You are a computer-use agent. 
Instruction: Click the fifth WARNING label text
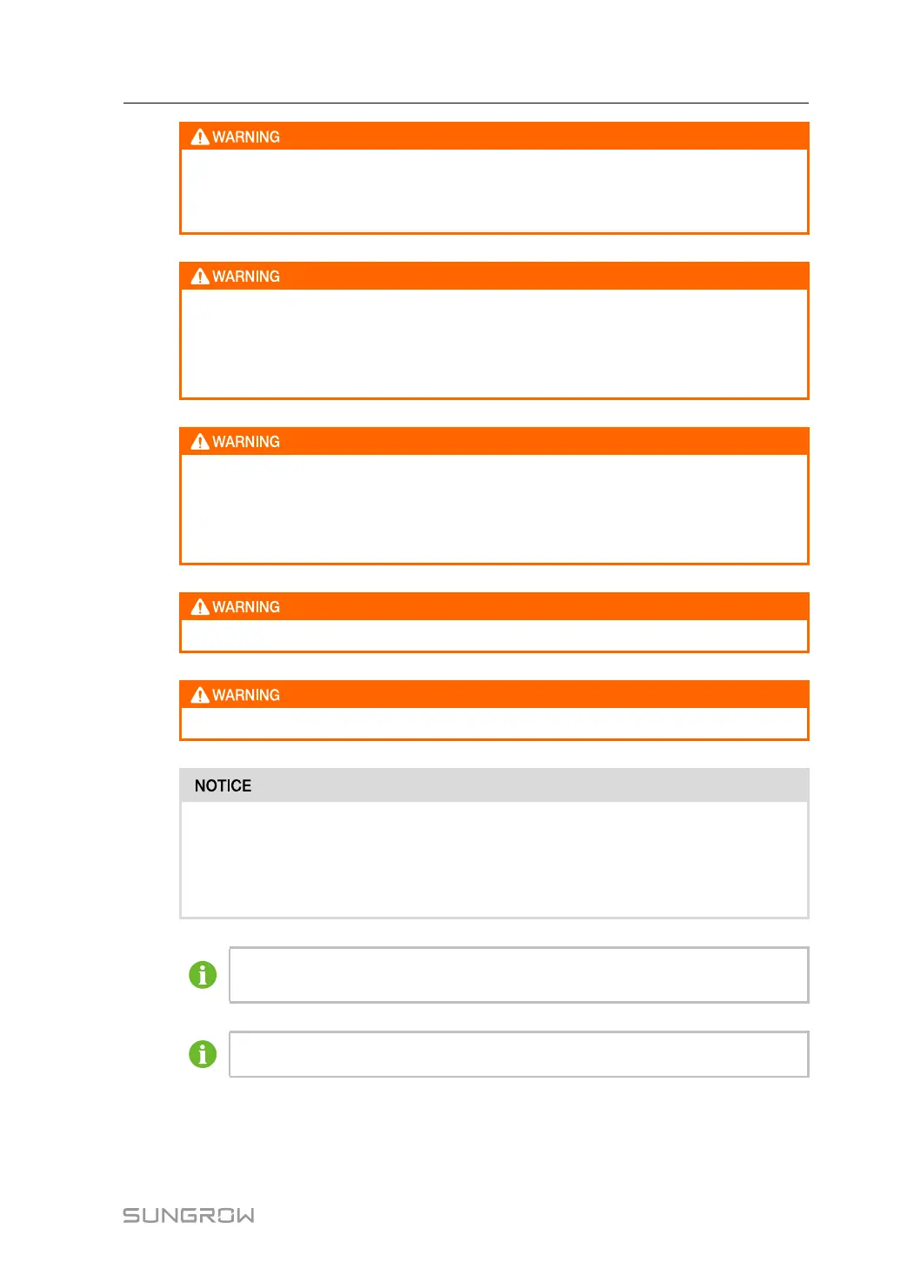pos(246,694)
